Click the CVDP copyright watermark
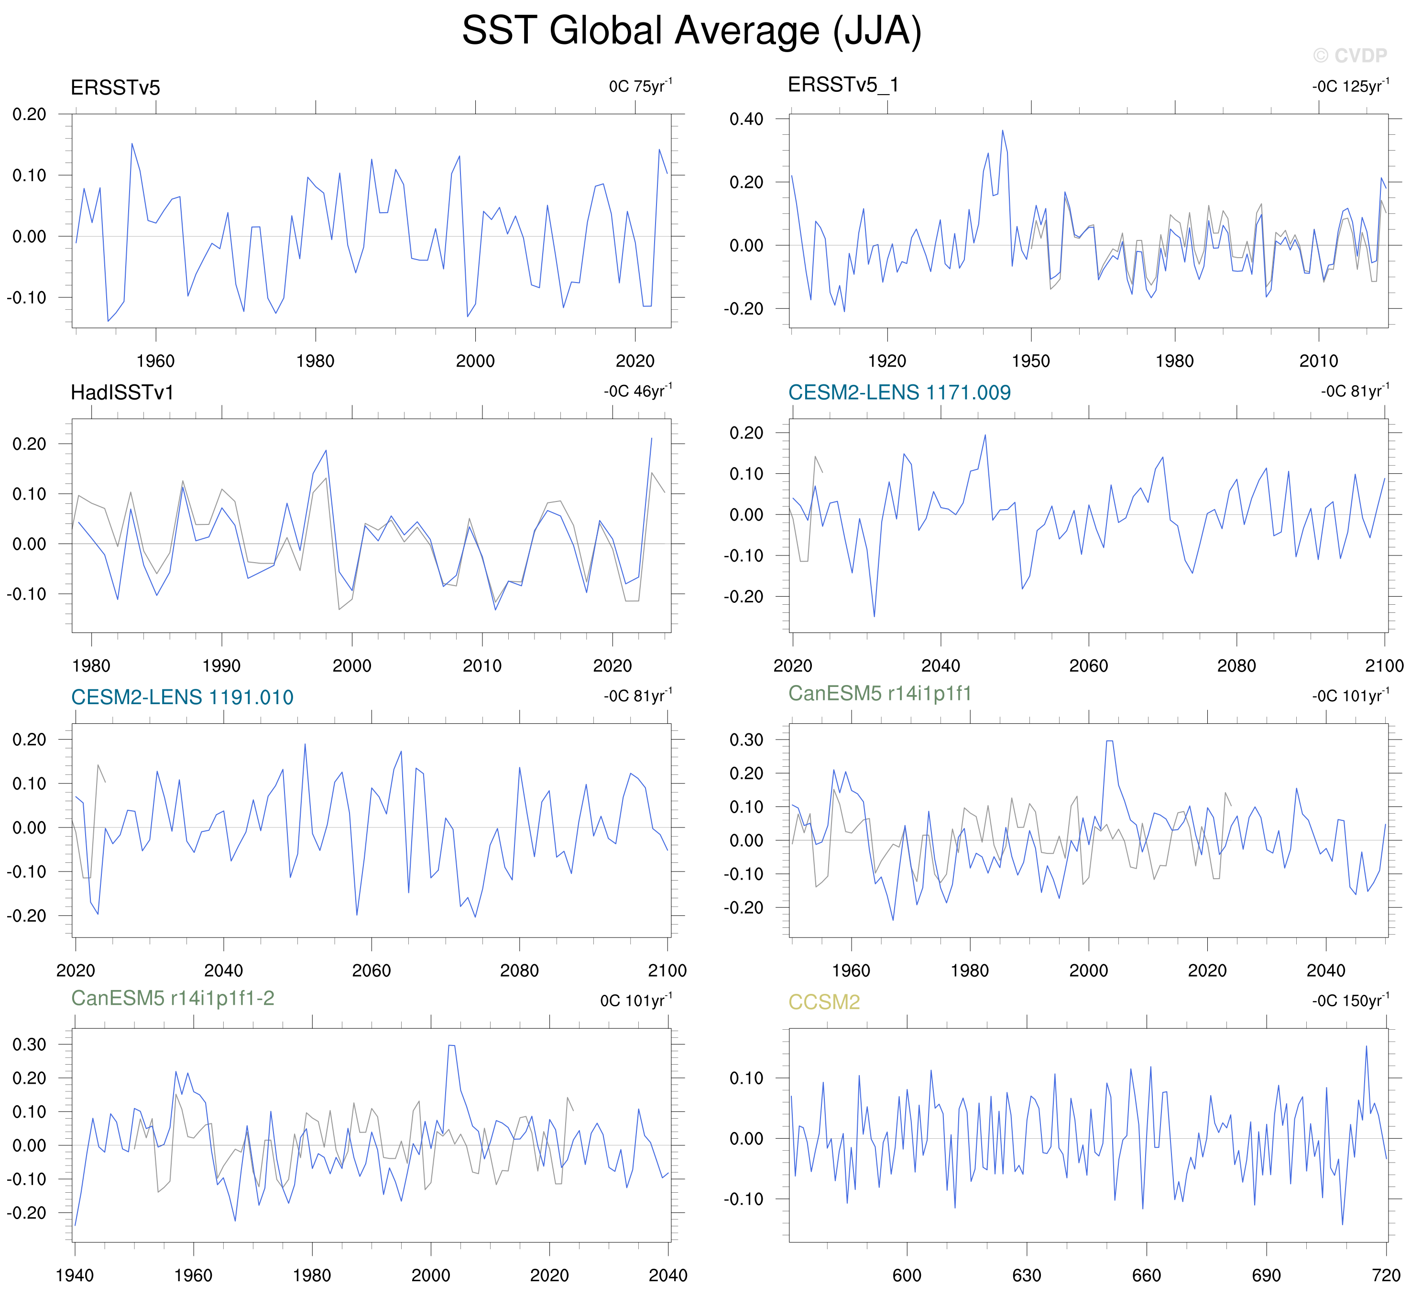Image resolution: width=1411 pixels, height=1296 pixels. tap(1350, 56)
